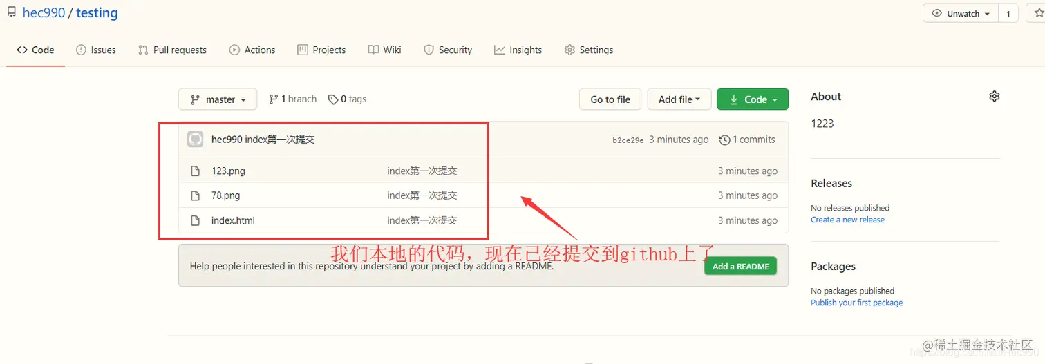Click the Projects tab board icon
The width and height of the screenshot is (1045, 364).
[303, 50]
